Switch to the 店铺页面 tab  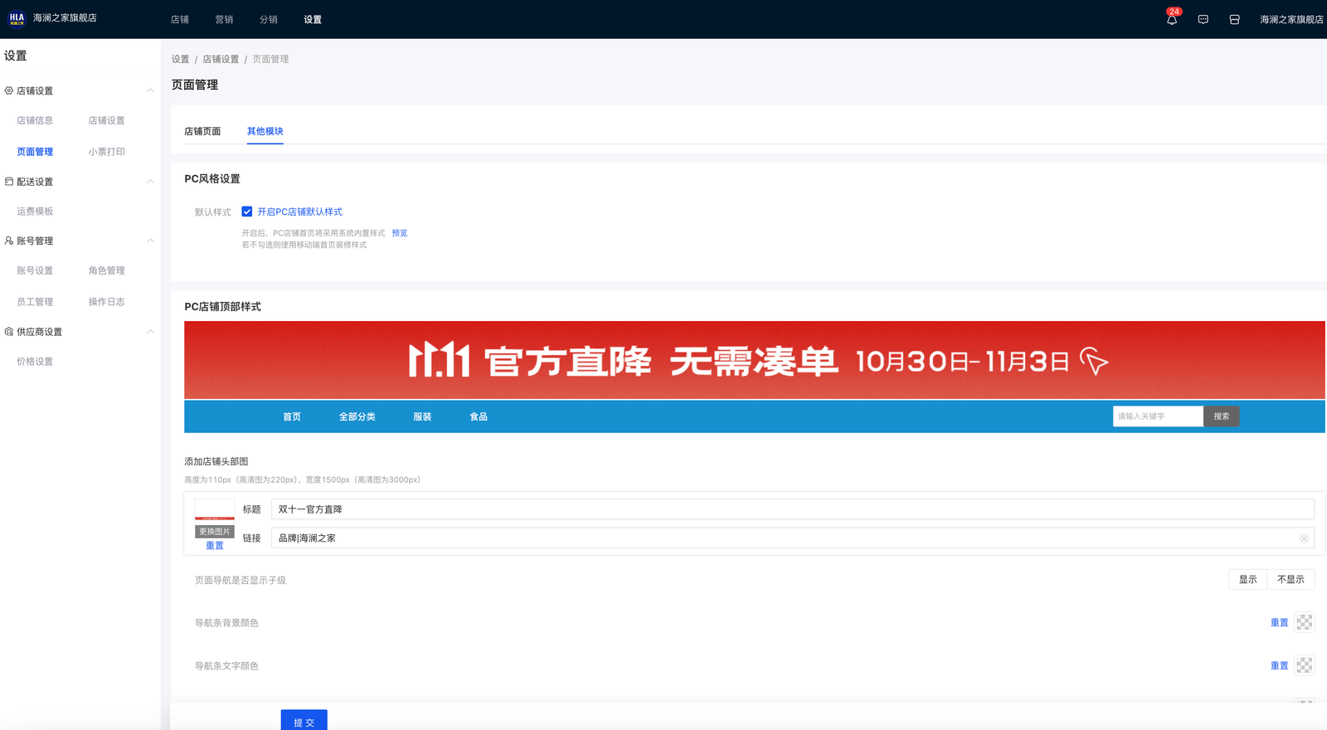(x=202, y=131)
